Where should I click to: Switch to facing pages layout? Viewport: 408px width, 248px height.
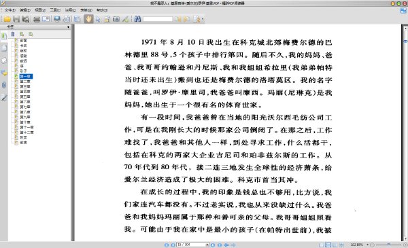click(x=335, y=245)
